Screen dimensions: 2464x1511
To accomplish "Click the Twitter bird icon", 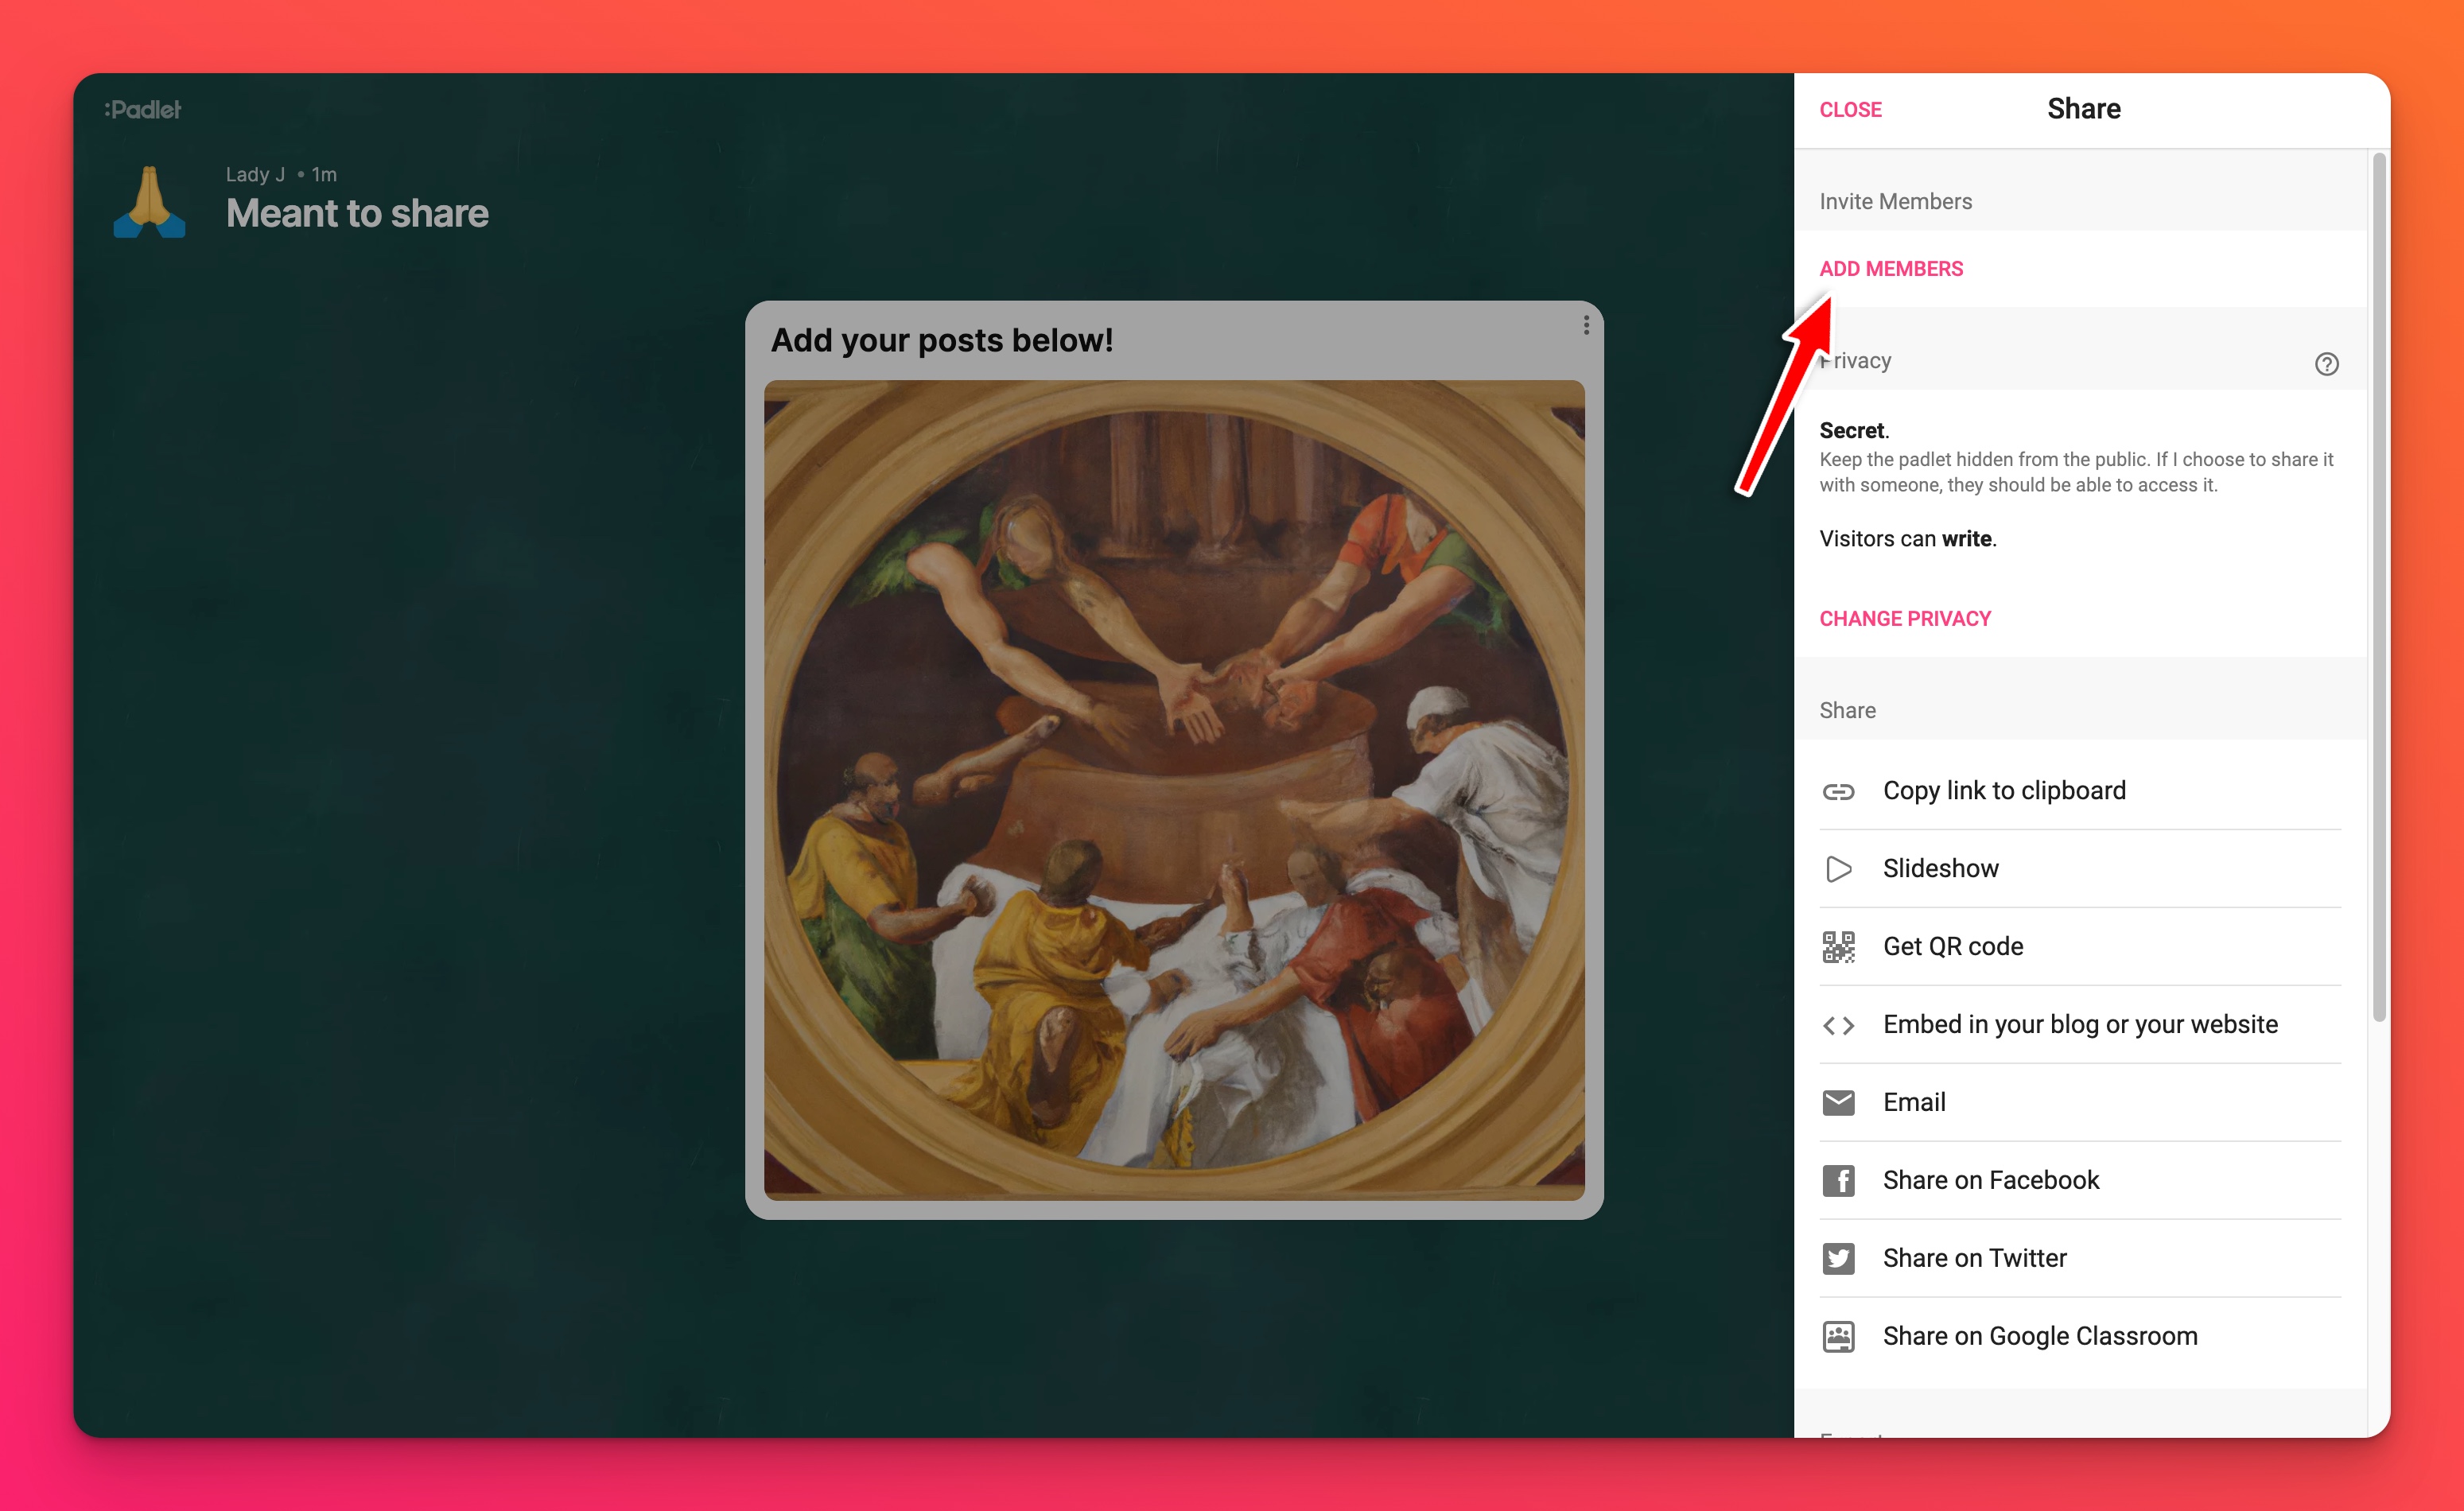I will click(x=1838, y=1259).
